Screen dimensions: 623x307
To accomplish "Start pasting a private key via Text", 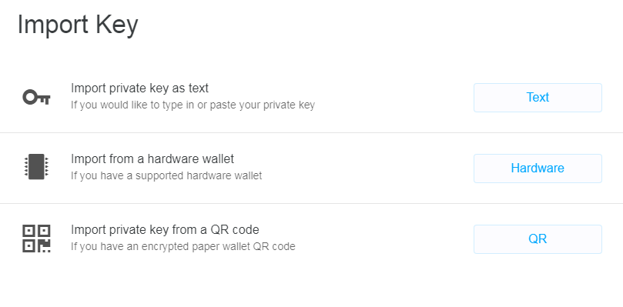I will coord(538,98).
